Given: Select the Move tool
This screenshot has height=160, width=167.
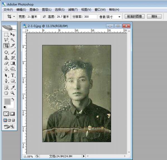Looking at the screenshot, I should coord(13,35).
